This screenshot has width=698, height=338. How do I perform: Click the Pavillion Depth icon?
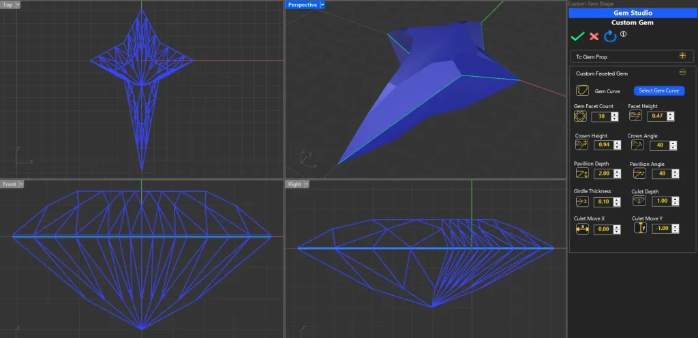[x=582, y=173]
